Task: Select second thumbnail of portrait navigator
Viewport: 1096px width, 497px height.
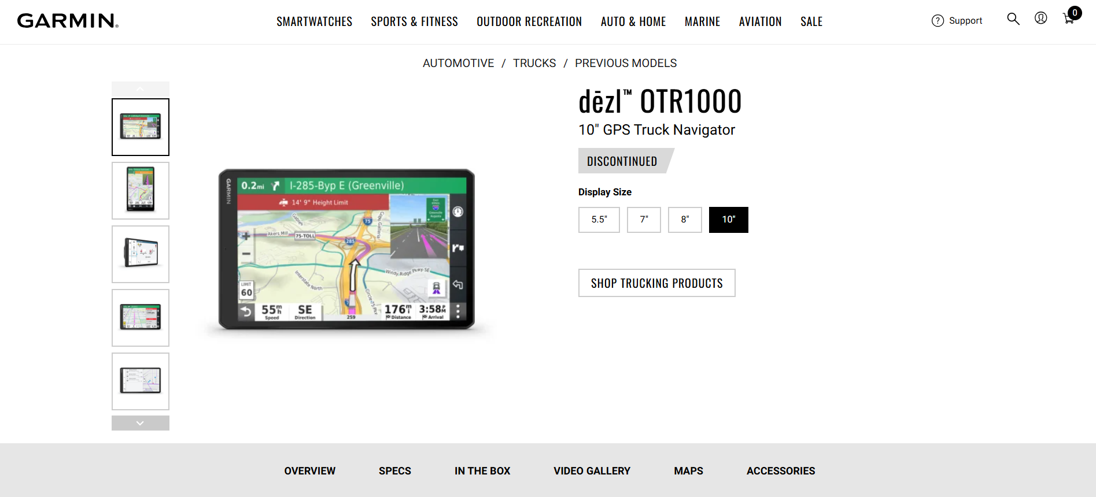Action: point(141,191)
